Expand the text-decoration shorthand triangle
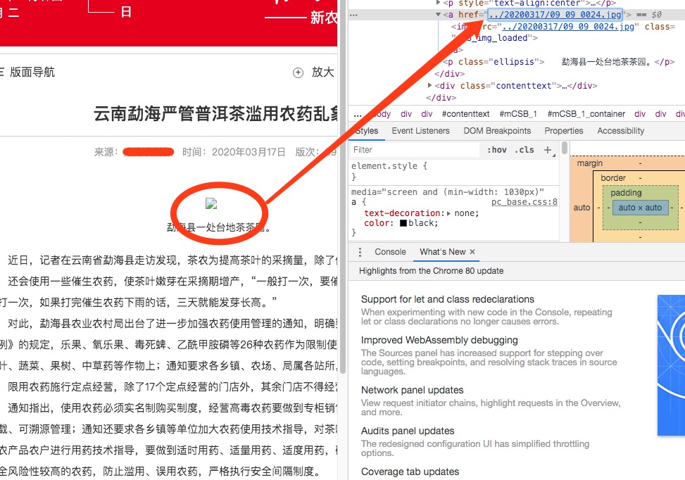 (x=448, y=213)
